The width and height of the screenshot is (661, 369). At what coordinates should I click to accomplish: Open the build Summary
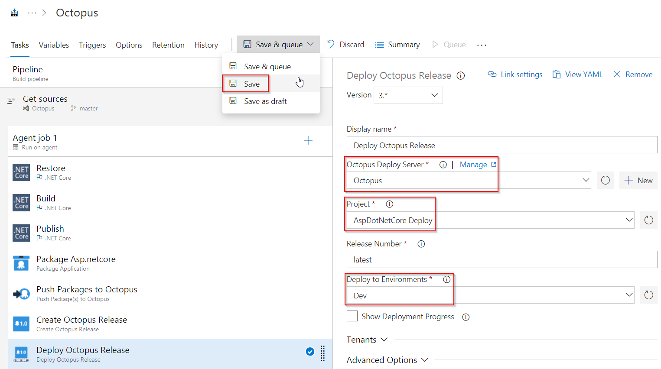point(397,45)
